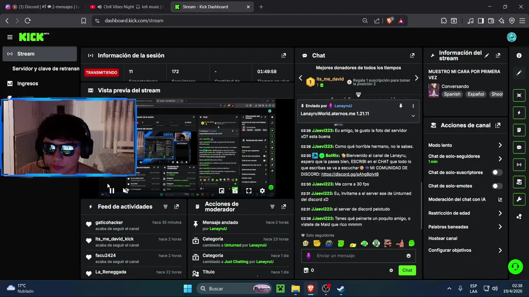529x297 pixels.
Task: Enter fullscreen on stream preview
Action: pyautogui.click(x=249, y=191)
